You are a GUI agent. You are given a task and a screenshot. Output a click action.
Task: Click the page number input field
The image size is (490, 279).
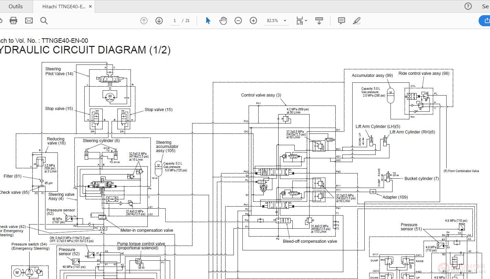tap(175, 21)
